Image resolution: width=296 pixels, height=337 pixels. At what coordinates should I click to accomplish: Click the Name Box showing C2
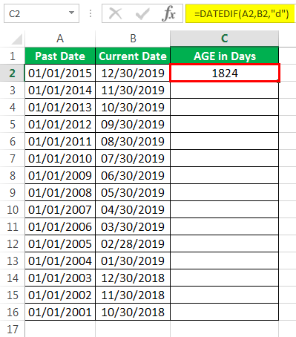point(42,13)
